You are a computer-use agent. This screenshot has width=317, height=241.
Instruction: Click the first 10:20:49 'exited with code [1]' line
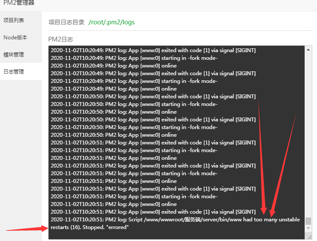coord(153,50)
